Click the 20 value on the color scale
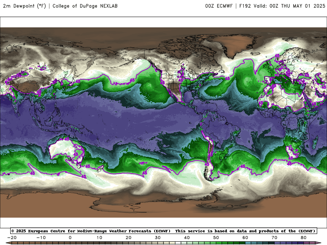Image resolution: width=327 pixels, height=245 pixels. coord(128,238)
